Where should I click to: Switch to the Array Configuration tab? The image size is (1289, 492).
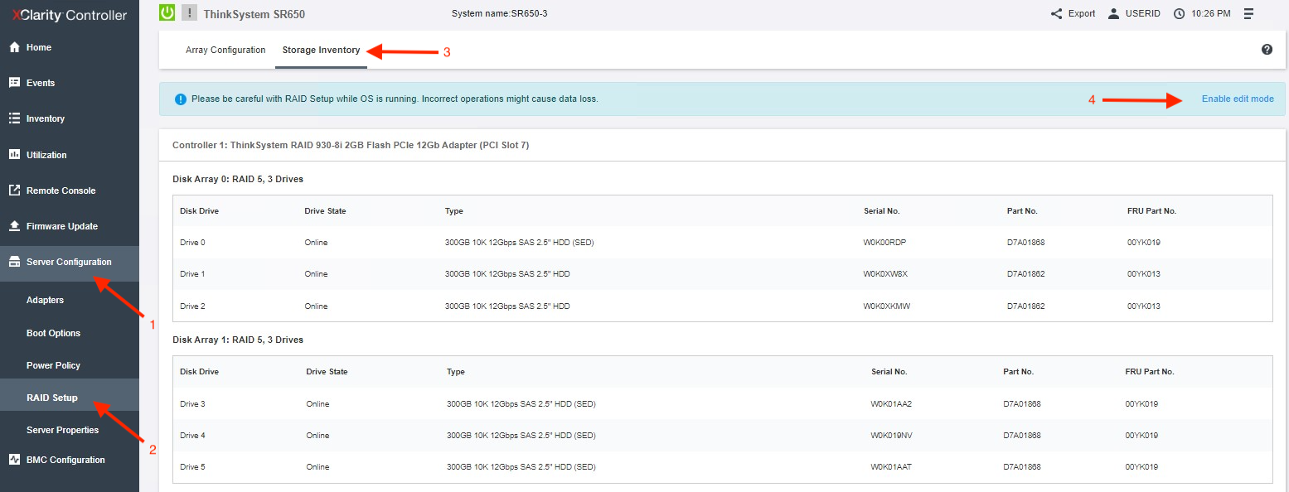[x=225, y=50]
